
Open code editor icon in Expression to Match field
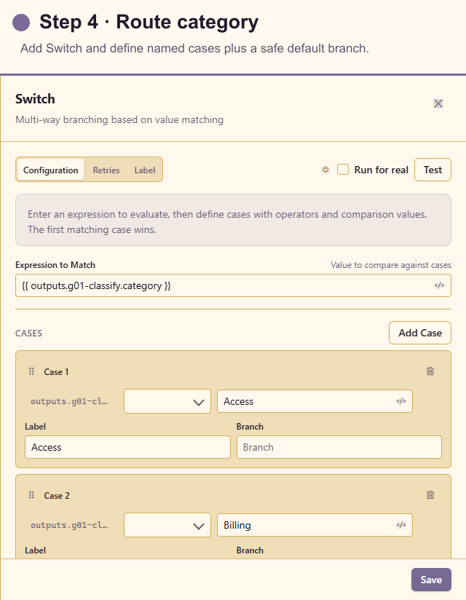tap(439, 285)
